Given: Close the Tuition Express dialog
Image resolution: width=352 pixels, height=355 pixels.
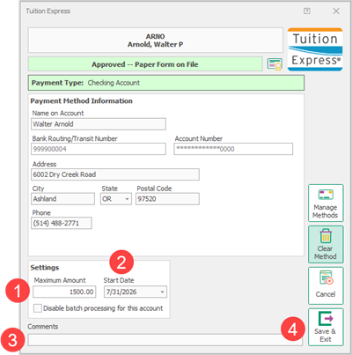Looking at the screenshot, I should pos(336,11).
